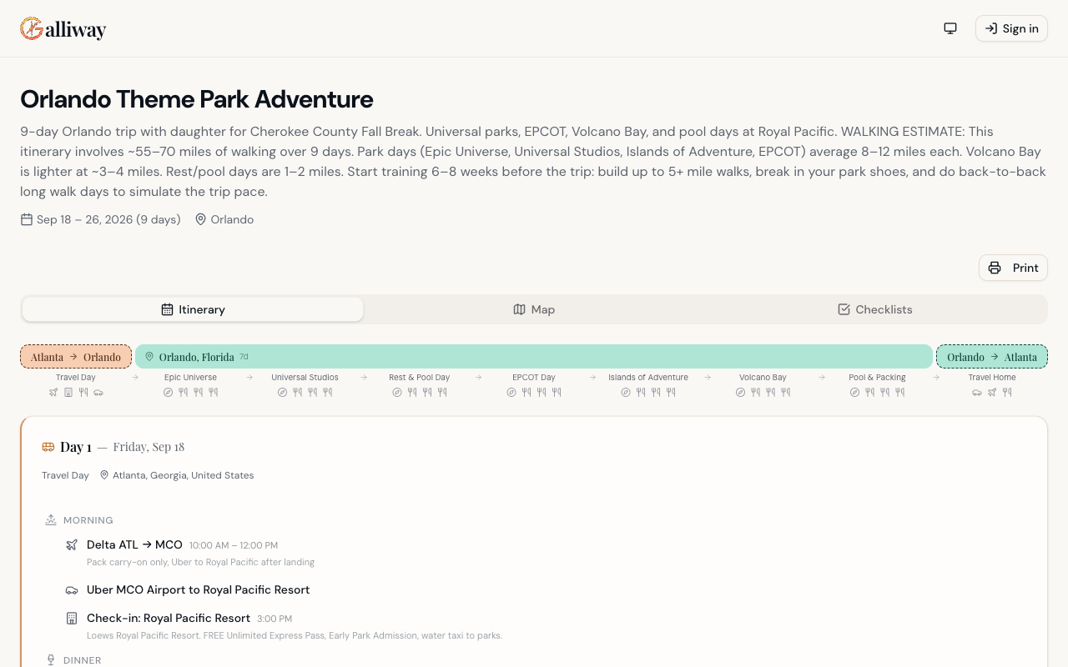Click the pin icon in Orlando, Florida bar
The width and height of the screenshot is (1068, 667).
149,357
